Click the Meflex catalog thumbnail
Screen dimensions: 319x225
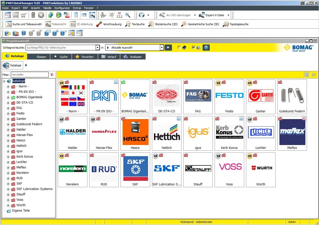coord(292,133)
